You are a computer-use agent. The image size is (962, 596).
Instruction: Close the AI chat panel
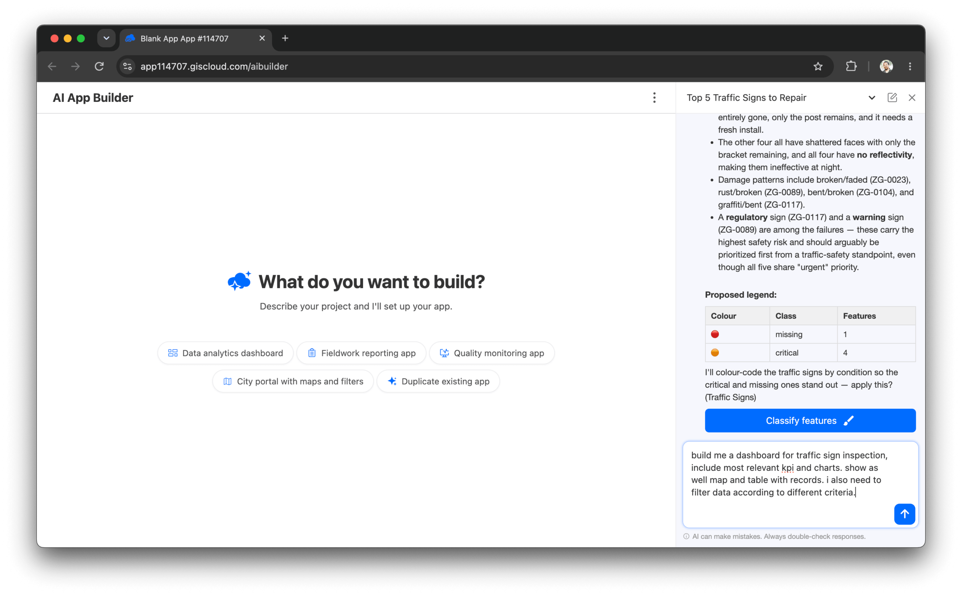[x=912, y=98]
